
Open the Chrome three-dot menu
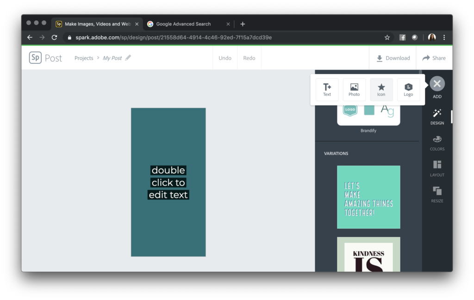[444, 37]
